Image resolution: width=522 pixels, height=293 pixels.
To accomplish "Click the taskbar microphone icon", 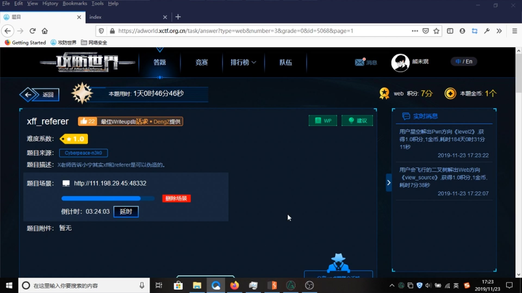I will (x=142, y=285).
